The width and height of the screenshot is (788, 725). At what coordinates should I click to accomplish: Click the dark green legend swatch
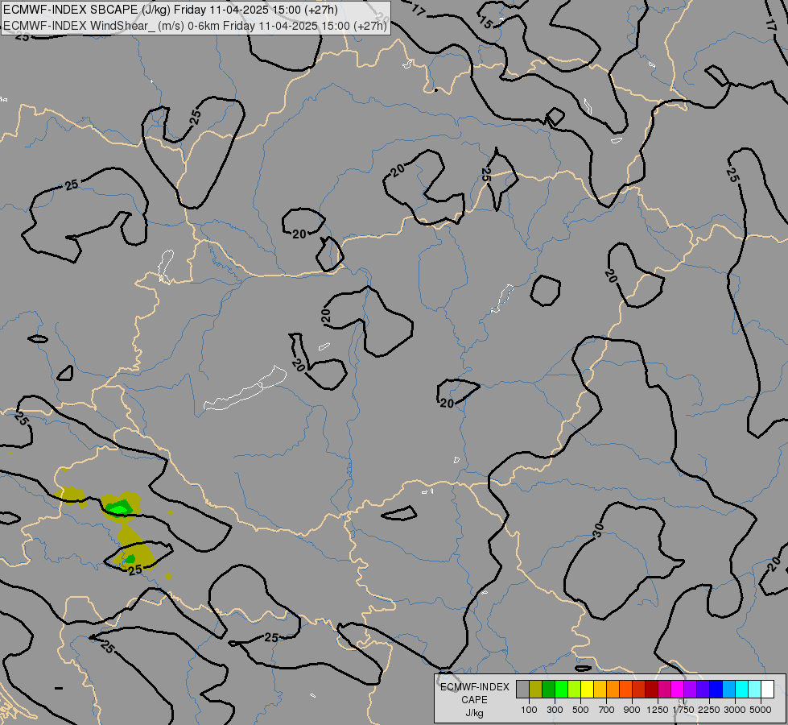[x=549, y=689]
